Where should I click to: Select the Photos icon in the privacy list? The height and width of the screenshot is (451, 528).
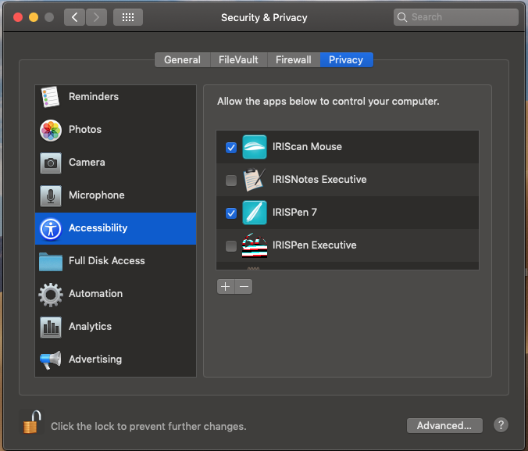click(x=51, y=130)
